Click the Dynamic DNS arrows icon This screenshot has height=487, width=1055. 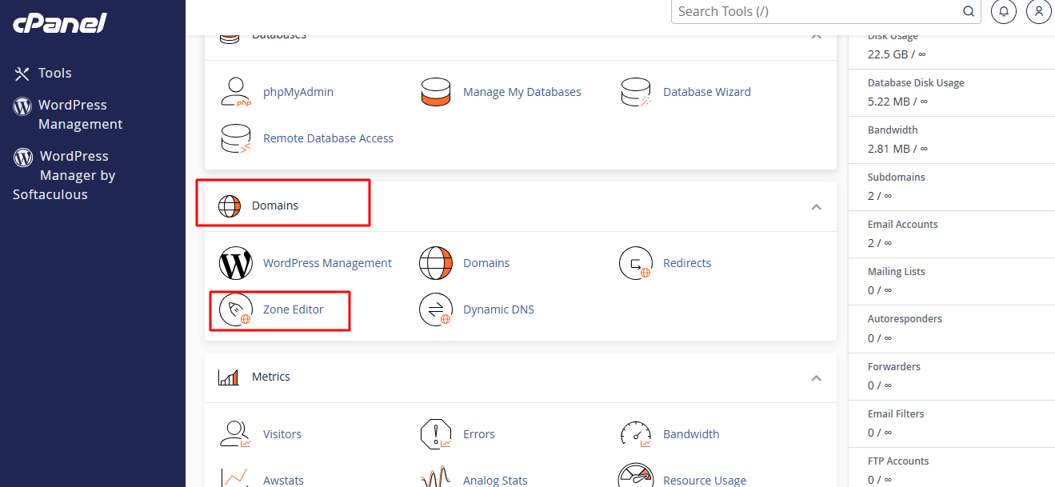(436, 309)
